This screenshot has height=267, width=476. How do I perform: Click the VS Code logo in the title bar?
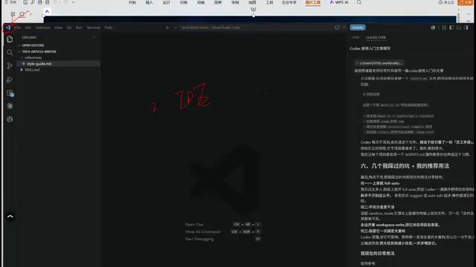(8, 27)
